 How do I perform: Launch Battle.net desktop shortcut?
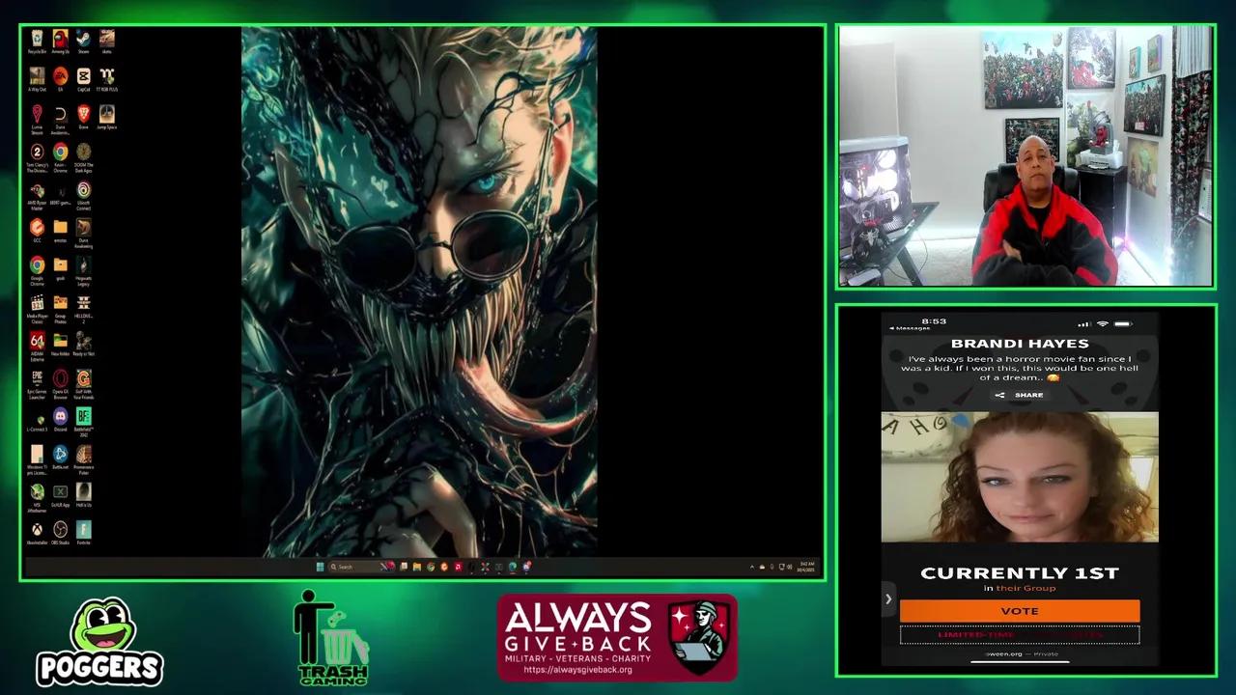[x=60, y=457]
